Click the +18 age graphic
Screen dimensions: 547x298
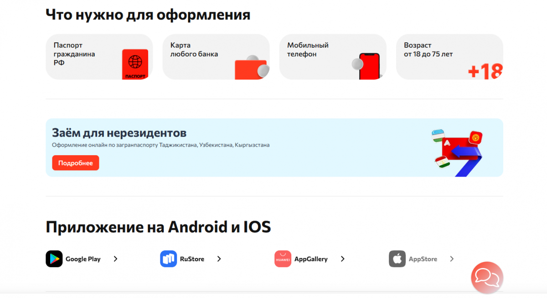point(485,71)
